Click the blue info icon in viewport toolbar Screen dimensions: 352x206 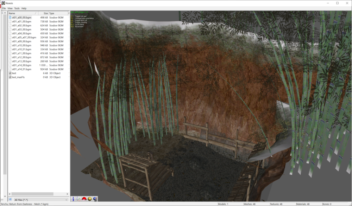pyautogui.click(x=73, y=199)
